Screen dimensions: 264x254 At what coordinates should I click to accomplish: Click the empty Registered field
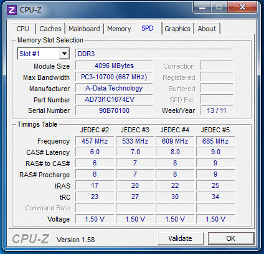[x=217, y=77]
